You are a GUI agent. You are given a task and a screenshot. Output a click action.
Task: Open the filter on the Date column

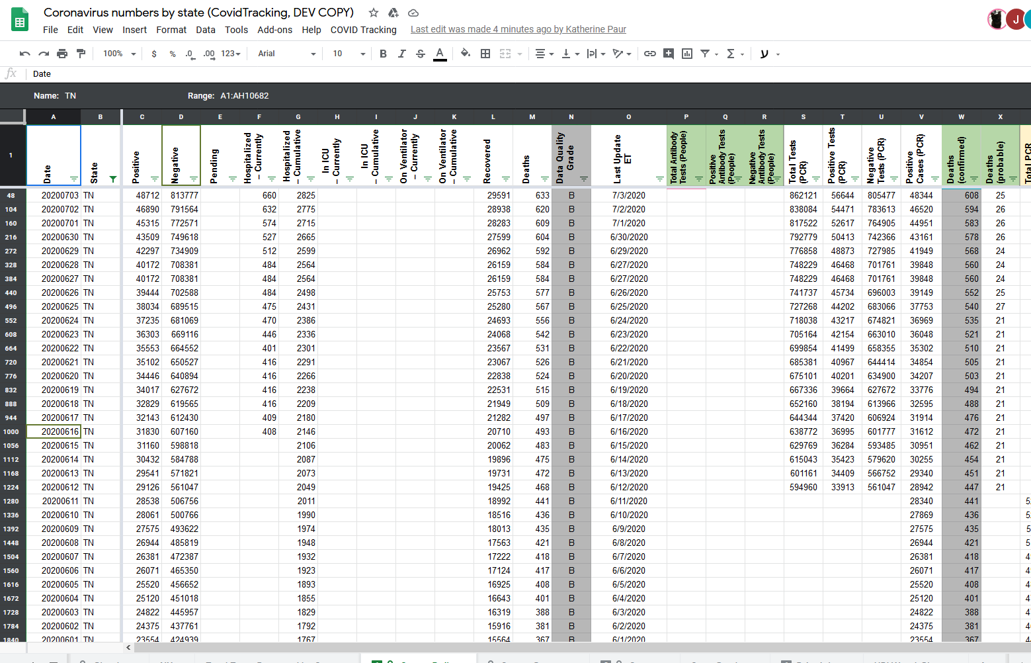point(74,179)
